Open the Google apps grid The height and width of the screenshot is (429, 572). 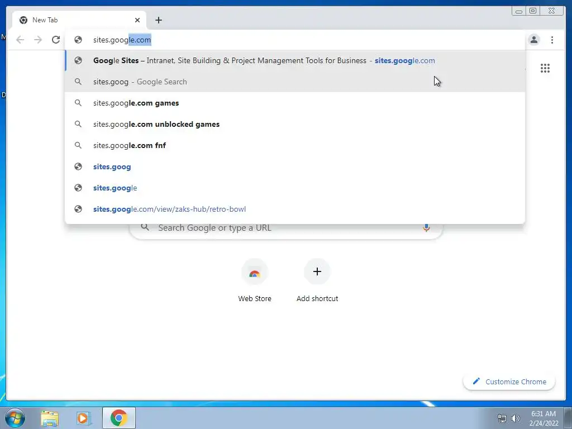click(x=545, y=68)
